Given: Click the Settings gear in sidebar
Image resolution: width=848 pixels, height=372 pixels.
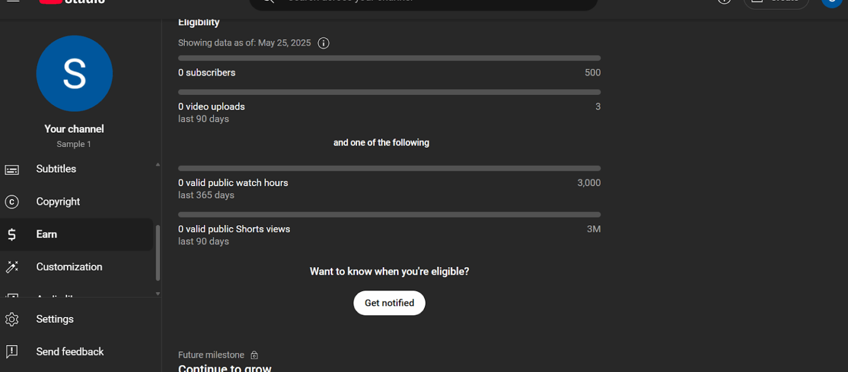Looking at the screenshot, I should click(12, 319).
